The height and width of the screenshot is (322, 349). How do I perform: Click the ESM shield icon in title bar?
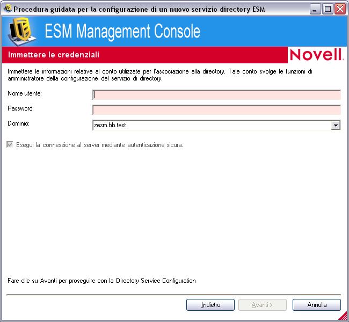point(8,9)
